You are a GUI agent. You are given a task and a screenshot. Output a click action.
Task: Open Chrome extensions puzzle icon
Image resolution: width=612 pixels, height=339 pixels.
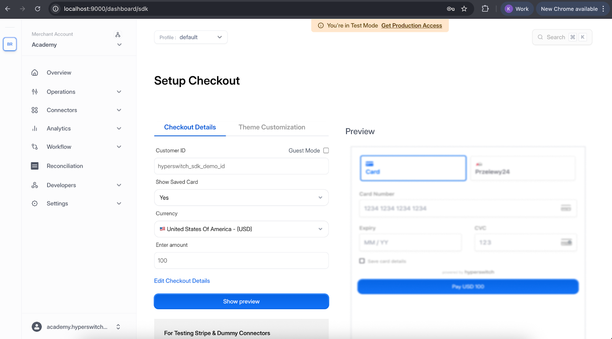485,9
